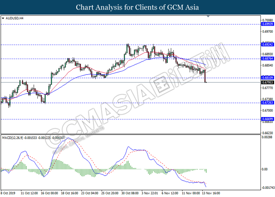This screenshot has height=197, width=275.
Task: Select the 0.67263 price level label
Action: click(x=268, y=102)
